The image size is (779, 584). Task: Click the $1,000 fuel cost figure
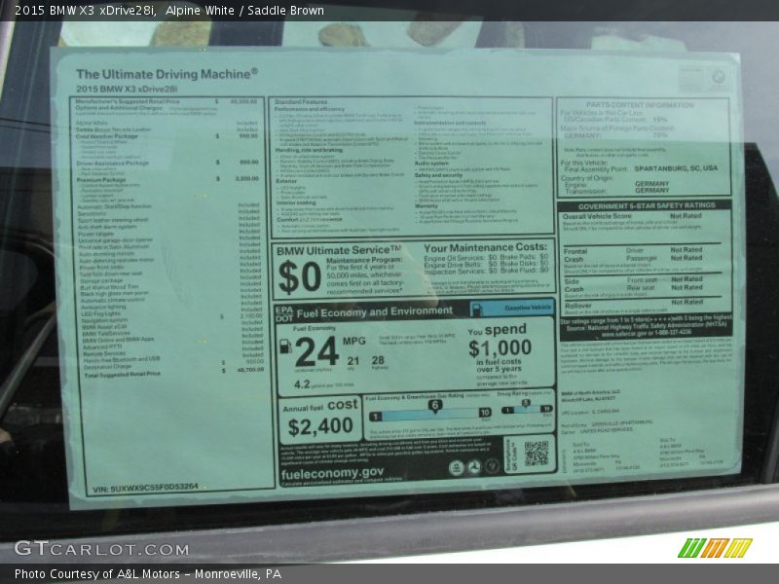(x=500, y=348)
